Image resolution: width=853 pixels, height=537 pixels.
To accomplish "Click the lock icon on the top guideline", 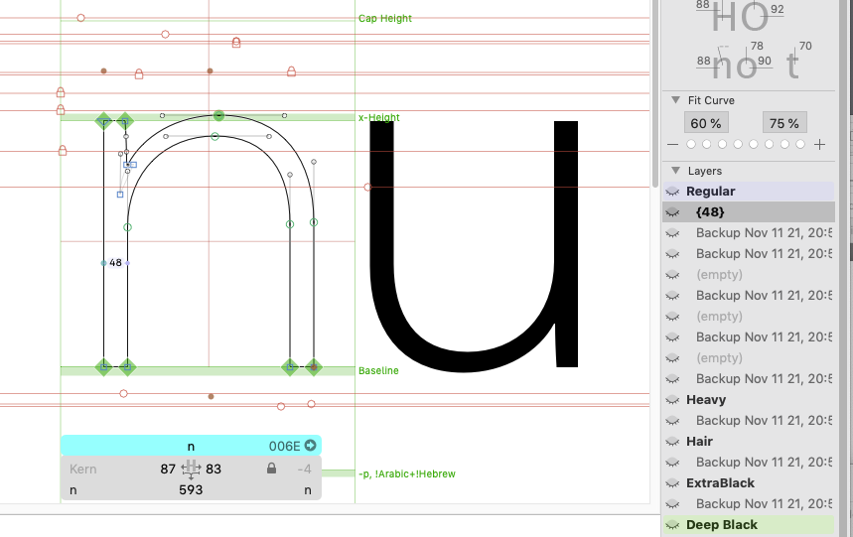I will point(236,43).
